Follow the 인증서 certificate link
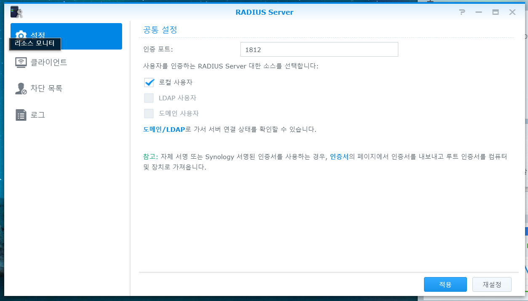The height and width of the screenshot is (301, 528). coord(339,157)
